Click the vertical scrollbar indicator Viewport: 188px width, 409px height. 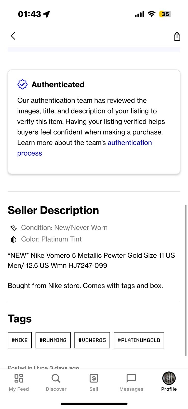186,280
